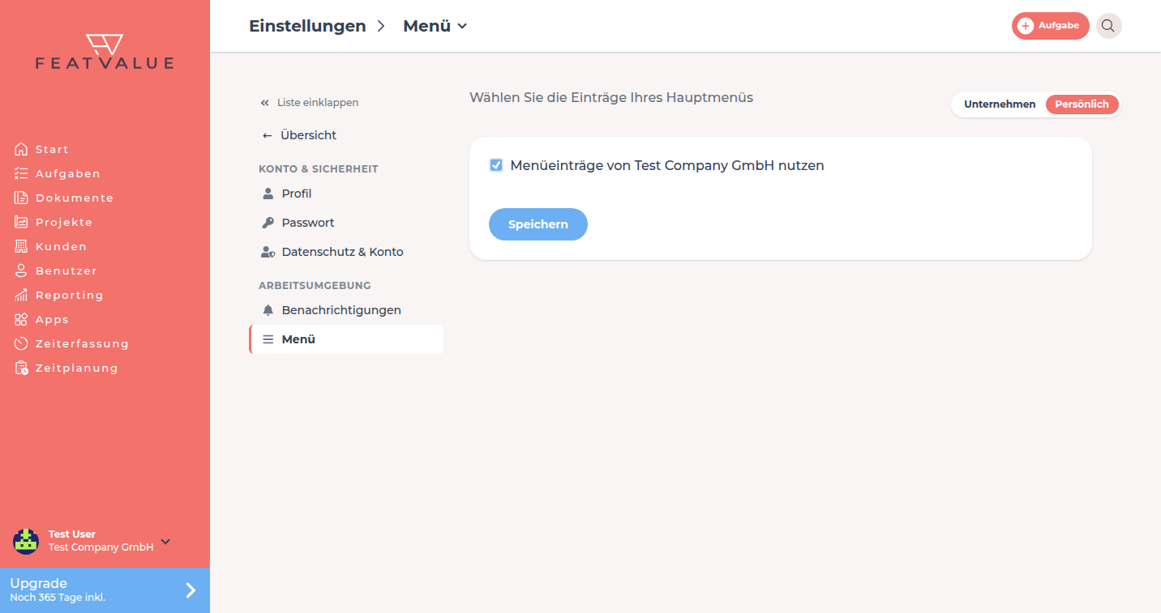Click the Dokumente document icon
1161x613 pixels.
21,198
